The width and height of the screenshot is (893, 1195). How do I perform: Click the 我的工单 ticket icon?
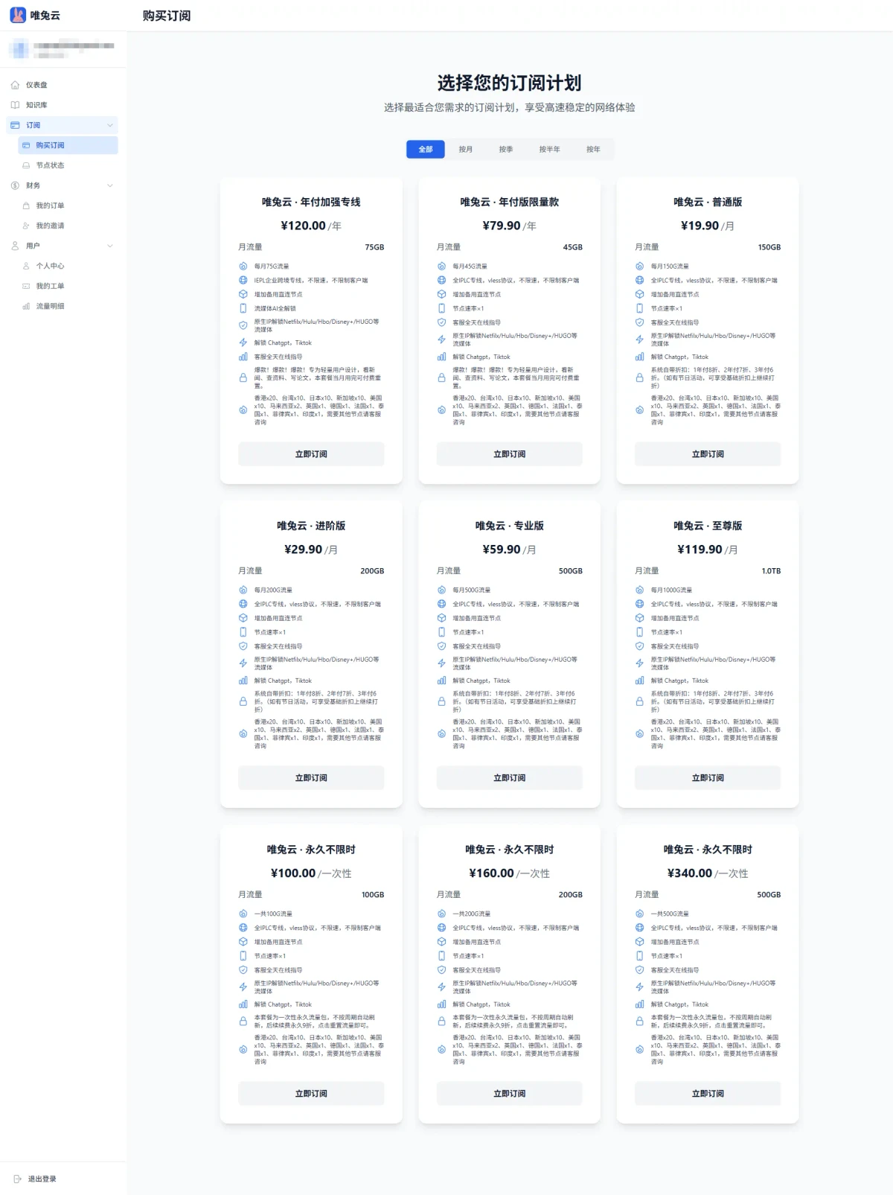coord(26,286)
